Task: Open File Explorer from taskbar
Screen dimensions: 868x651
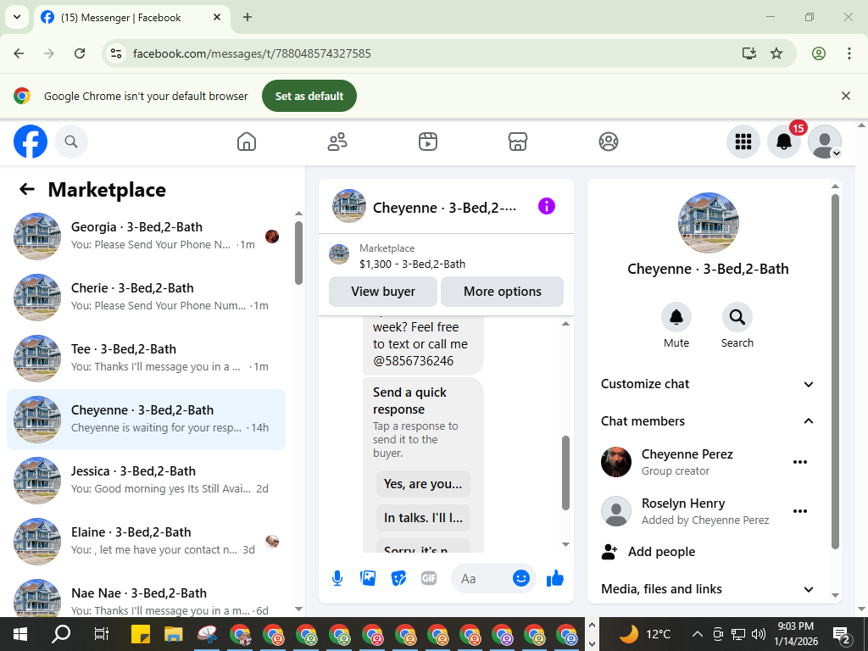Action: [173, 634]
